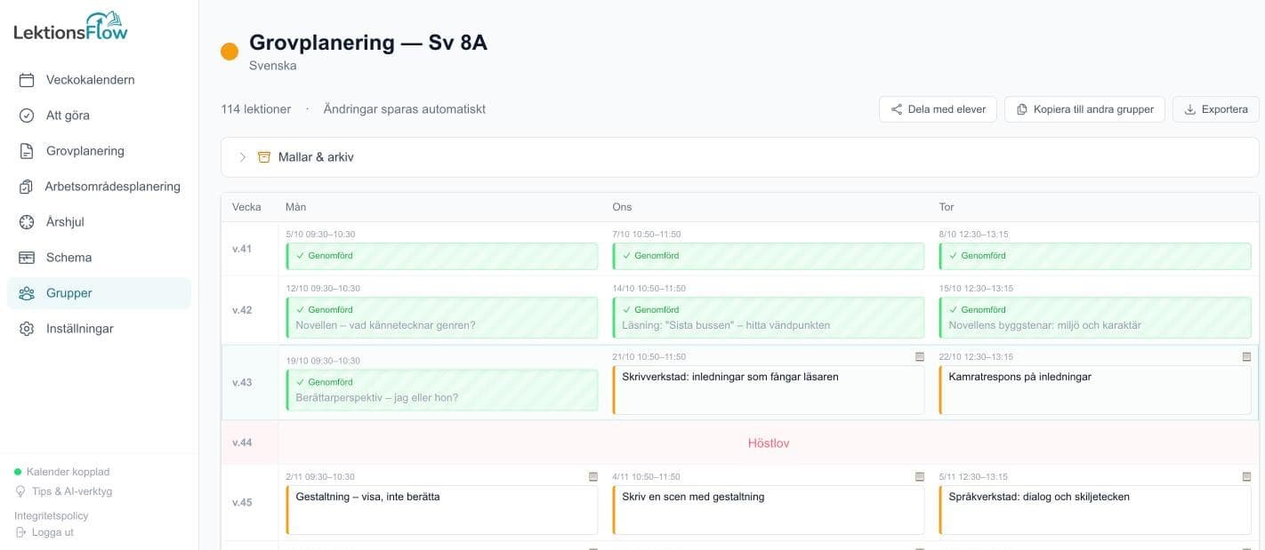The width and height of the screenshot is (1265, 550).
Task: Click the Mån column header
Action: click(x=295, y=207)
